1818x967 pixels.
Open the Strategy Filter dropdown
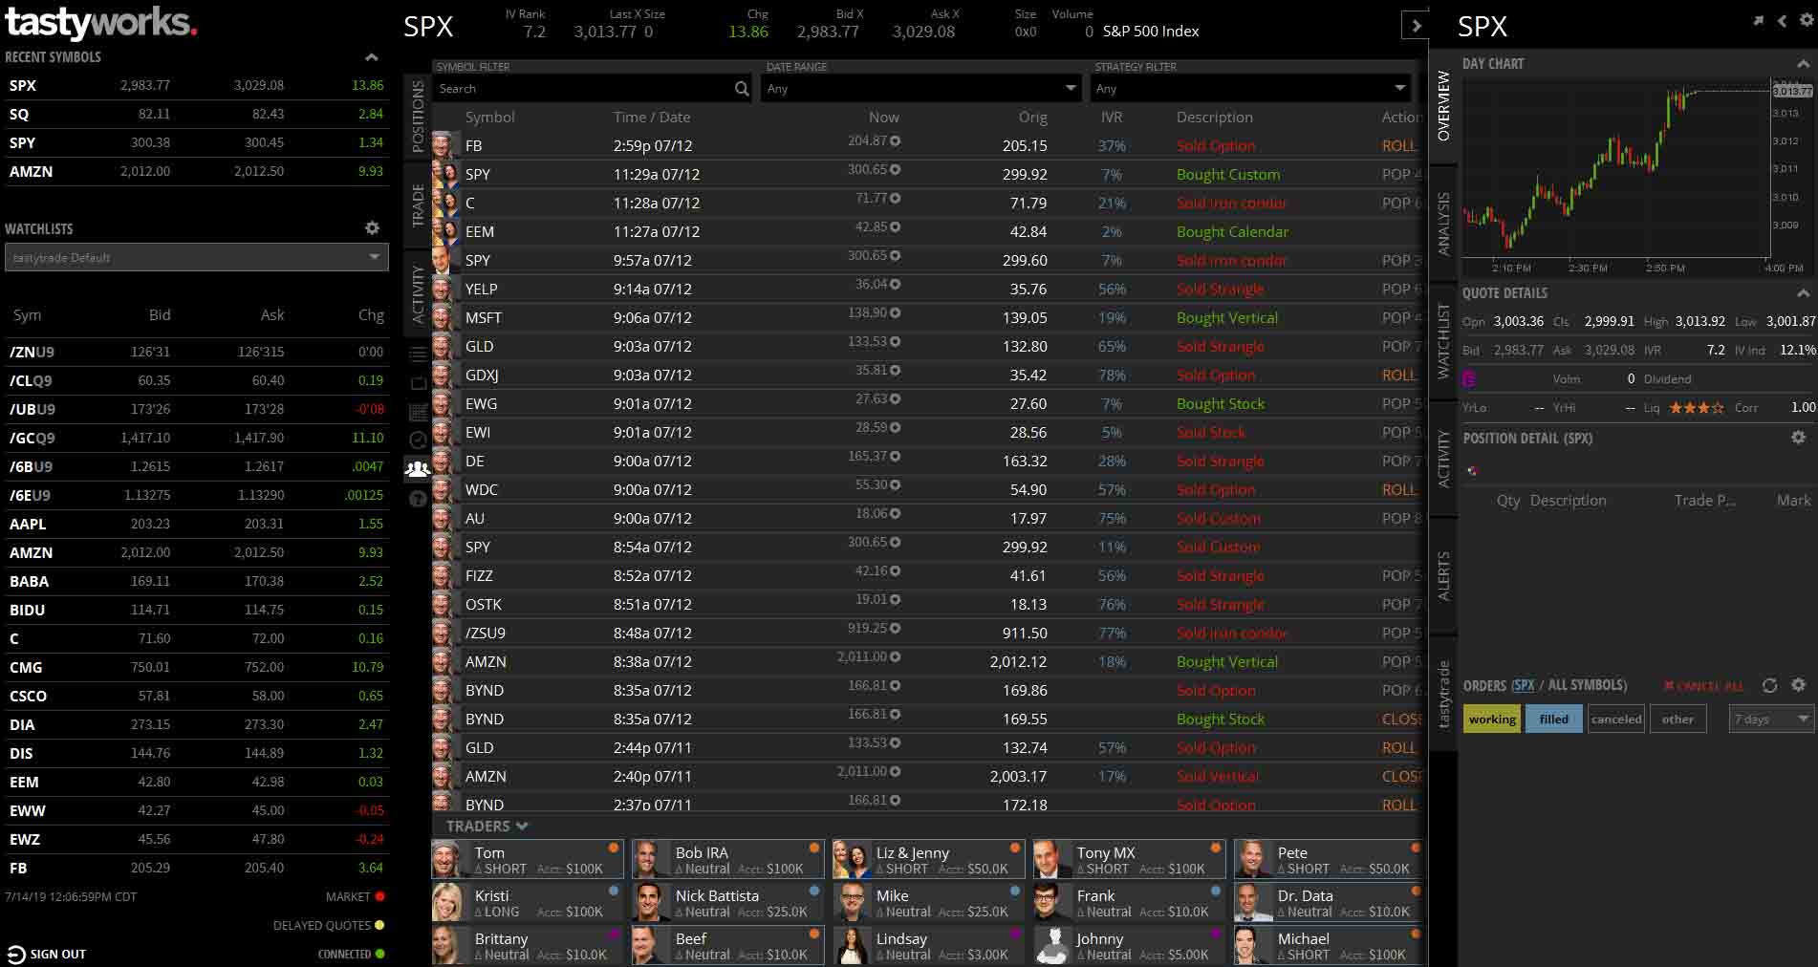click(x=1251, y=88)
